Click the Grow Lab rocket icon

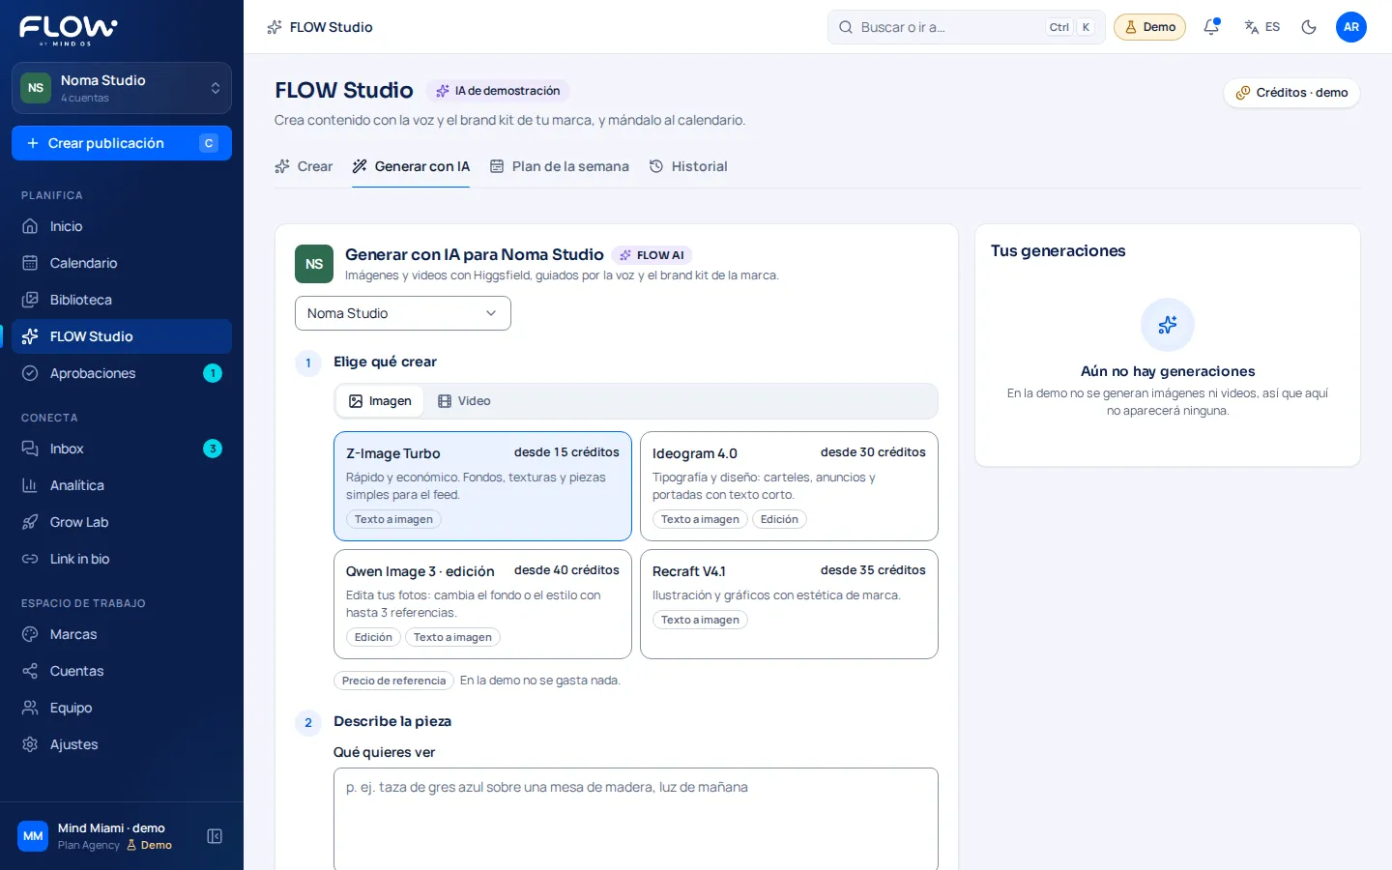click(x=30, y=522)
